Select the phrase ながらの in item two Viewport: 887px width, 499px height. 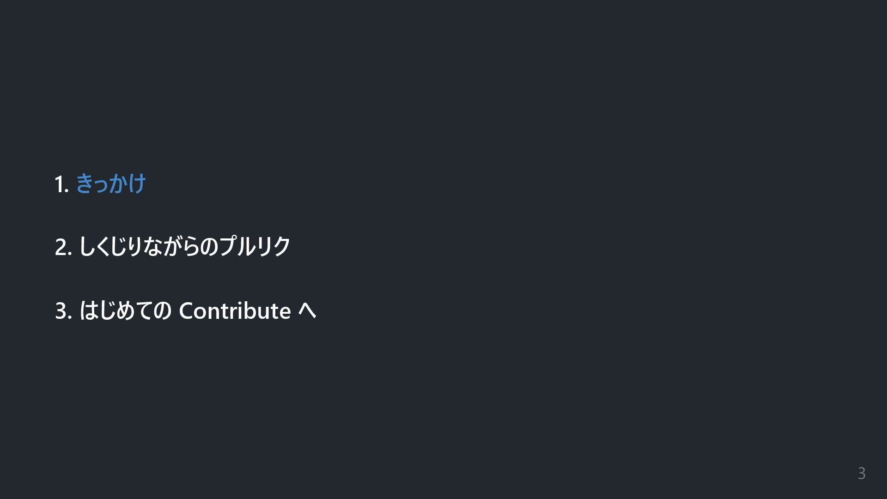coord(180,247)
